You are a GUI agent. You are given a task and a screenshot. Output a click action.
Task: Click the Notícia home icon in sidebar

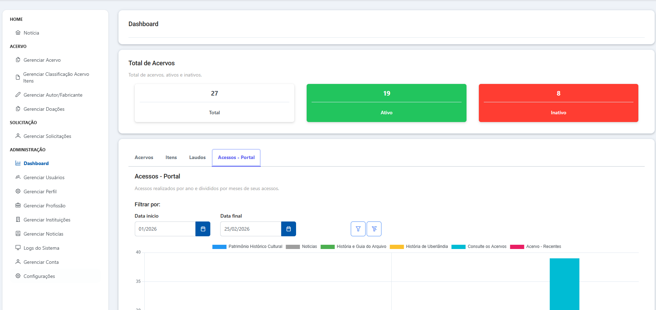[x=18, y=33]
